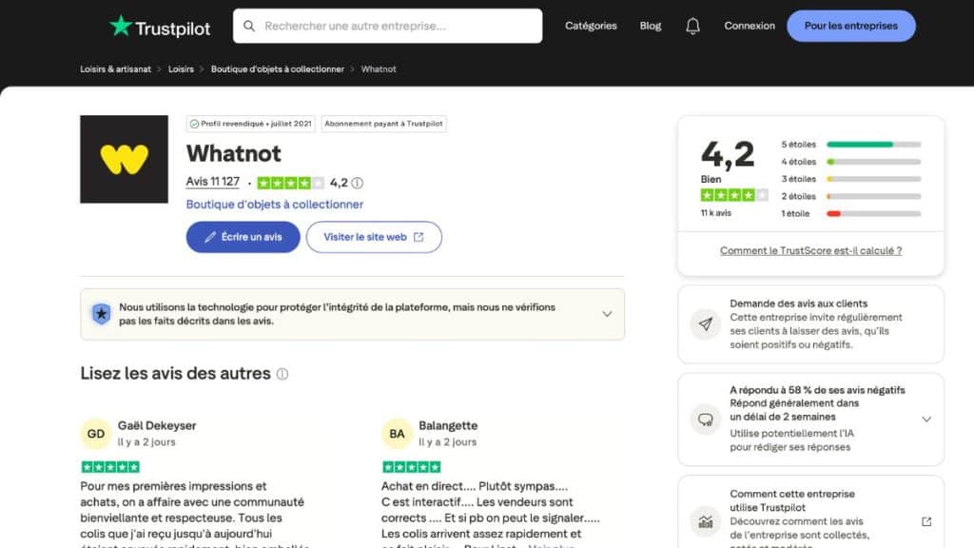Click star rating under Balangette review
The width and height of the screenshot is (974, 548).
click(x=411, y=466)
